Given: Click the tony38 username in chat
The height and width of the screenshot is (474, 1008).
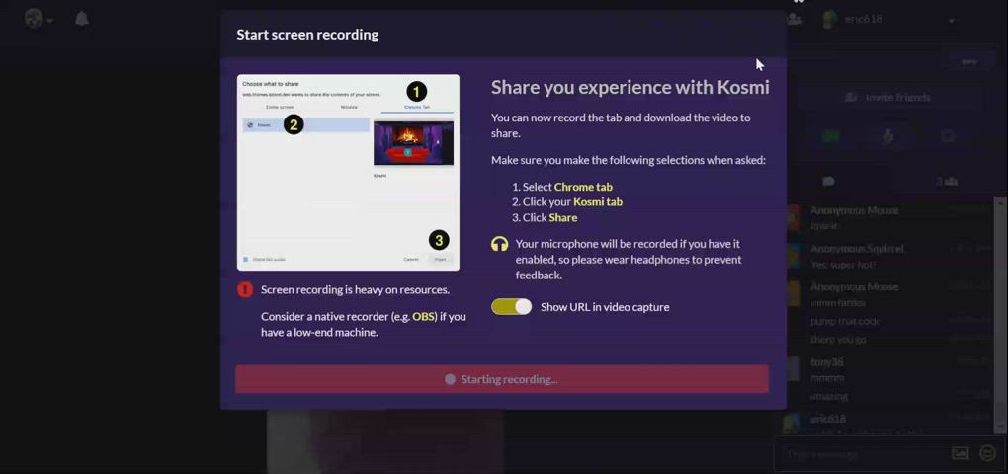Looking at the screenshot, I should click(x=827, y=362).
